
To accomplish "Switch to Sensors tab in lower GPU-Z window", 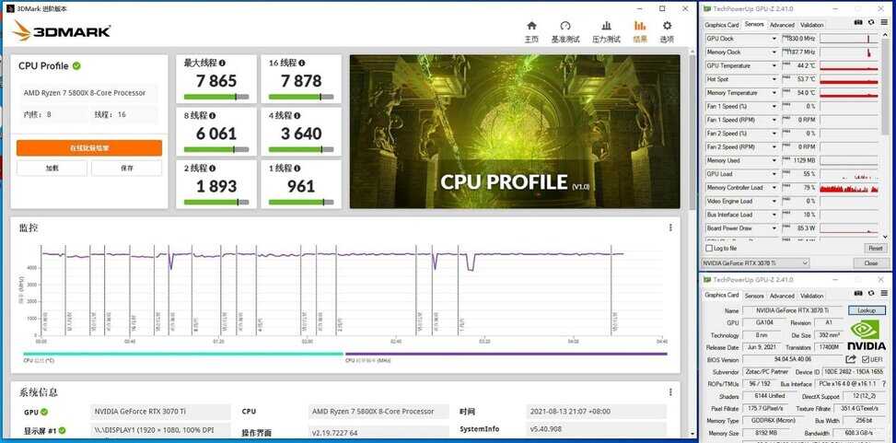I will pos(753,296).
